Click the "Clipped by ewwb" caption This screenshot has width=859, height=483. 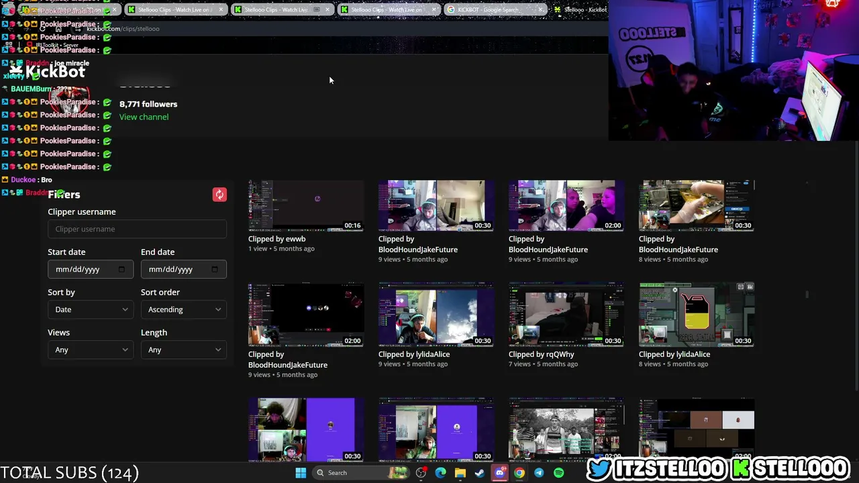(x=276, y=239)
